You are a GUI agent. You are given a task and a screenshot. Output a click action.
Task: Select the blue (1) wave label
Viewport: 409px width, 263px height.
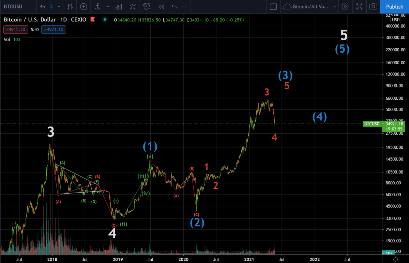coord(150,146)
